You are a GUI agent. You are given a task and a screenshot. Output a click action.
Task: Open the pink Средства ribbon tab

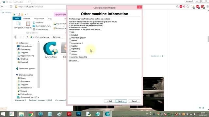60,15
